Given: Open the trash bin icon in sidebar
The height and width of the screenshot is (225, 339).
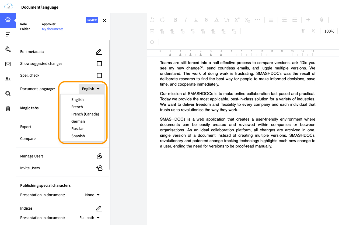Looking at the screenshot, I should (8, 108).
